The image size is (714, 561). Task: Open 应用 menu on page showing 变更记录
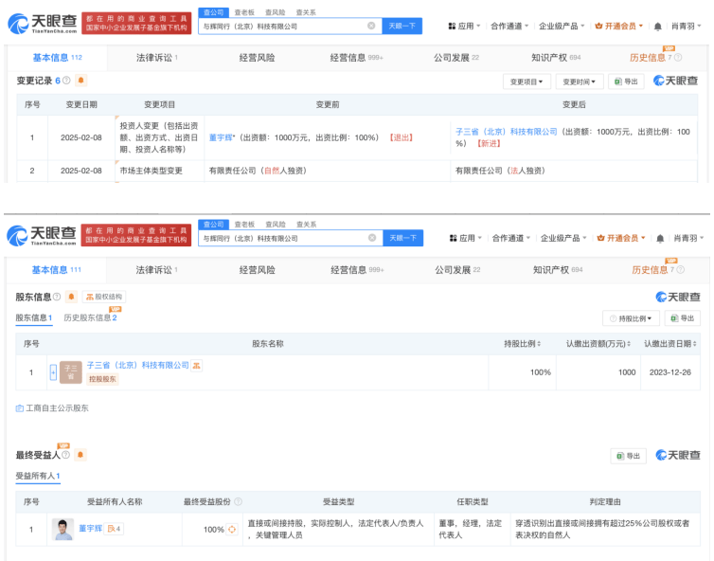tap(464, 26)
